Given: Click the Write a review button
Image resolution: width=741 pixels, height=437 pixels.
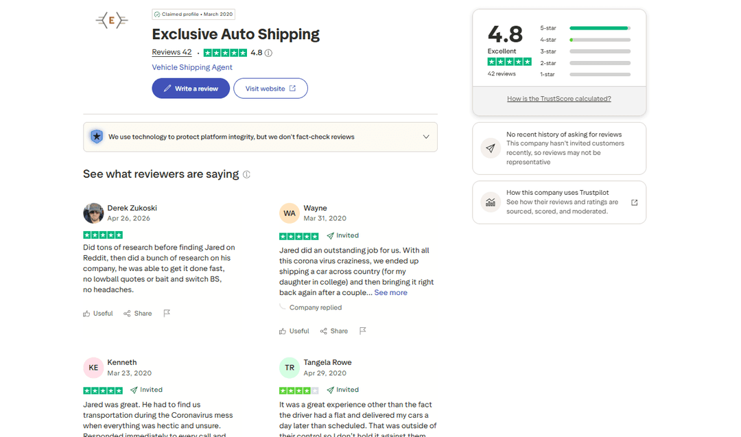Looking at the screenshot, I should pos(191,88).
